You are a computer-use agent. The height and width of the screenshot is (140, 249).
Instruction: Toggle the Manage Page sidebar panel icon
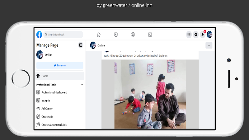[x=81, y=45]
